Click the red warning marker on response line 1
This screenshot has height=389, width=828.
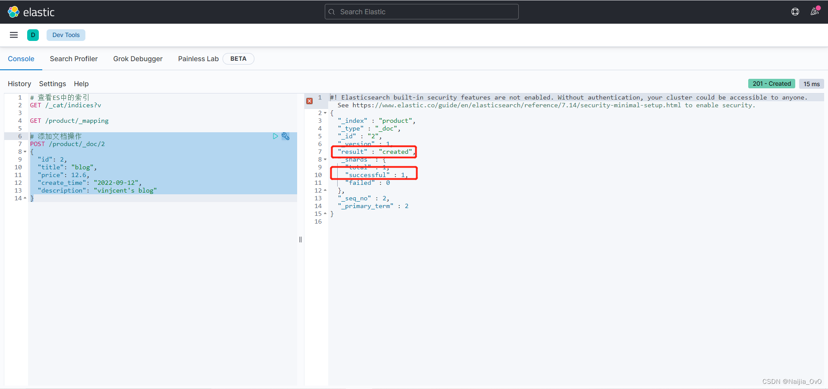pos(310,101)
